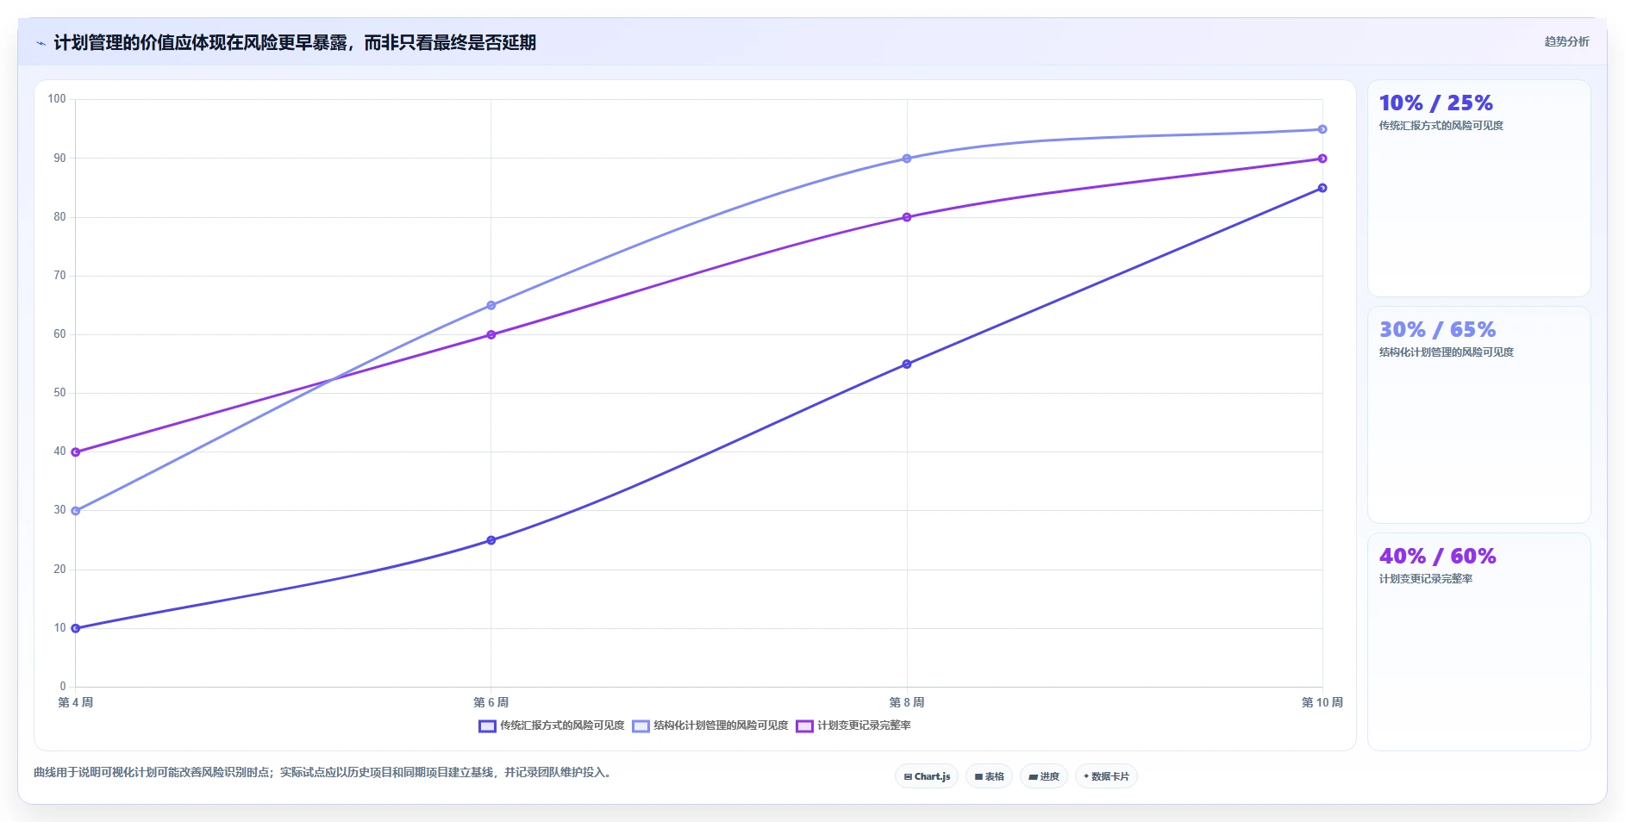Click the dark-blue legend swatch for 传统汇报方式
Viewport: 1625px width, 822px height.
[x=487, y=725]
